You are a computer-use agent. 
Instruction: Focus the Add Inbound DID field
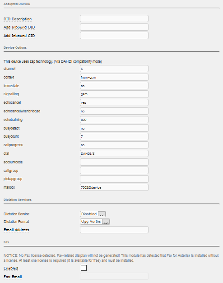coord(114,27)
